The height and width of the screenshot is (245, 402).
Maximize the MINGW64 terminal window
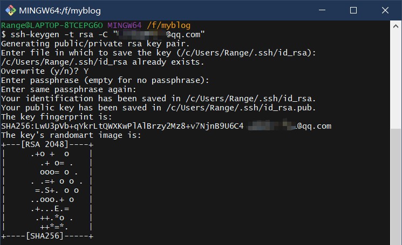(x=353, y=10)
